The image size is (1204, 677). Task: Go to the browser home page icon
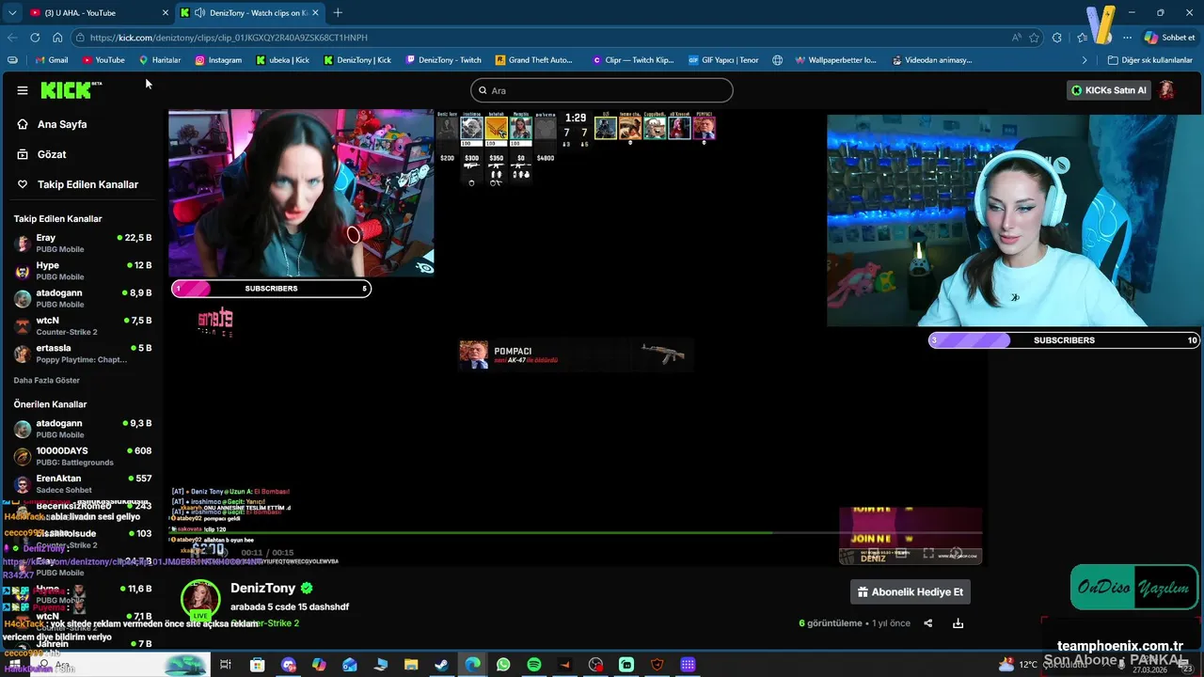tap(57, 38)
